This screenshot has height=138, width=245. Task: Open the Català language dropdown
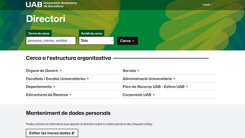click(207, 5)
